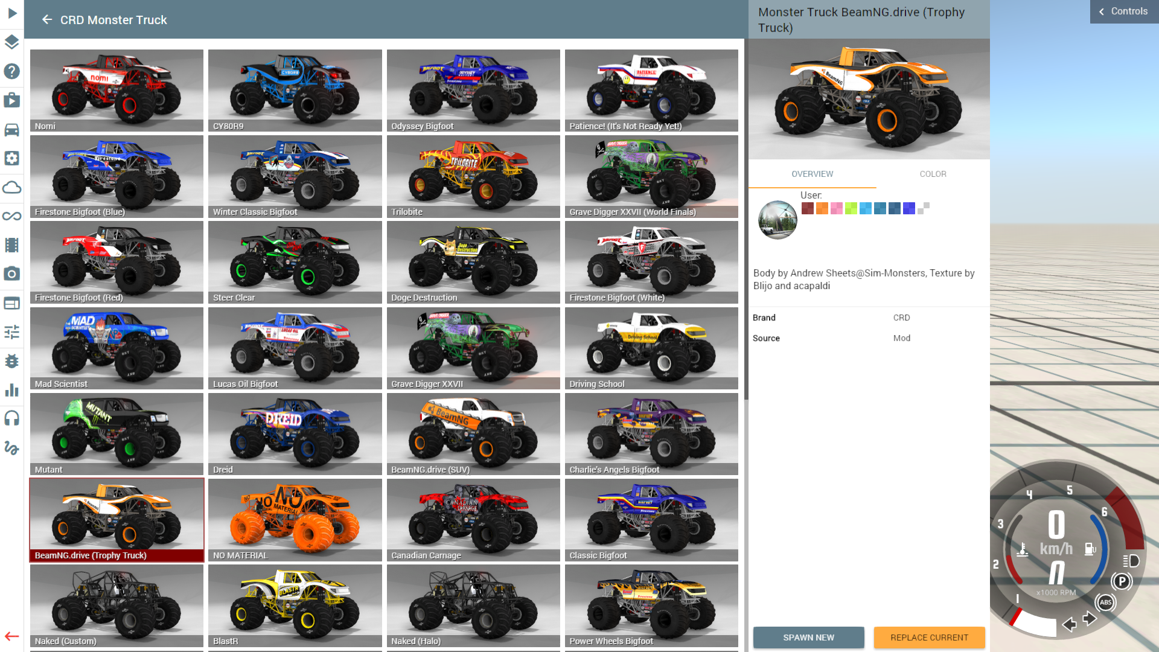Go back from CRD Monster Truck list
1159x652 pixels.
coord(47,20)
